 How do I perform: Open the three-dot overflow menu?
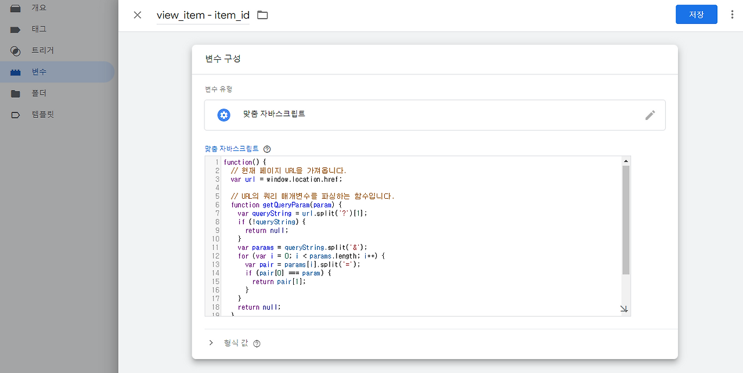[732, 14]
